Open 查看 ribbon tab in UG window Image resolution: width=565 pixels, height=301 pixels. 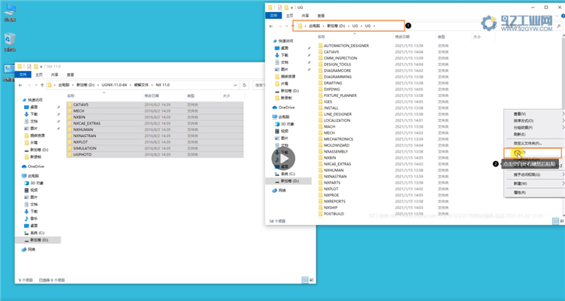pyautogui.click(x=321, y=16)
